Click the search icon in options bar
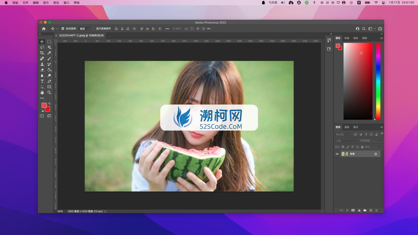418x235 pixels. point(364,29)
